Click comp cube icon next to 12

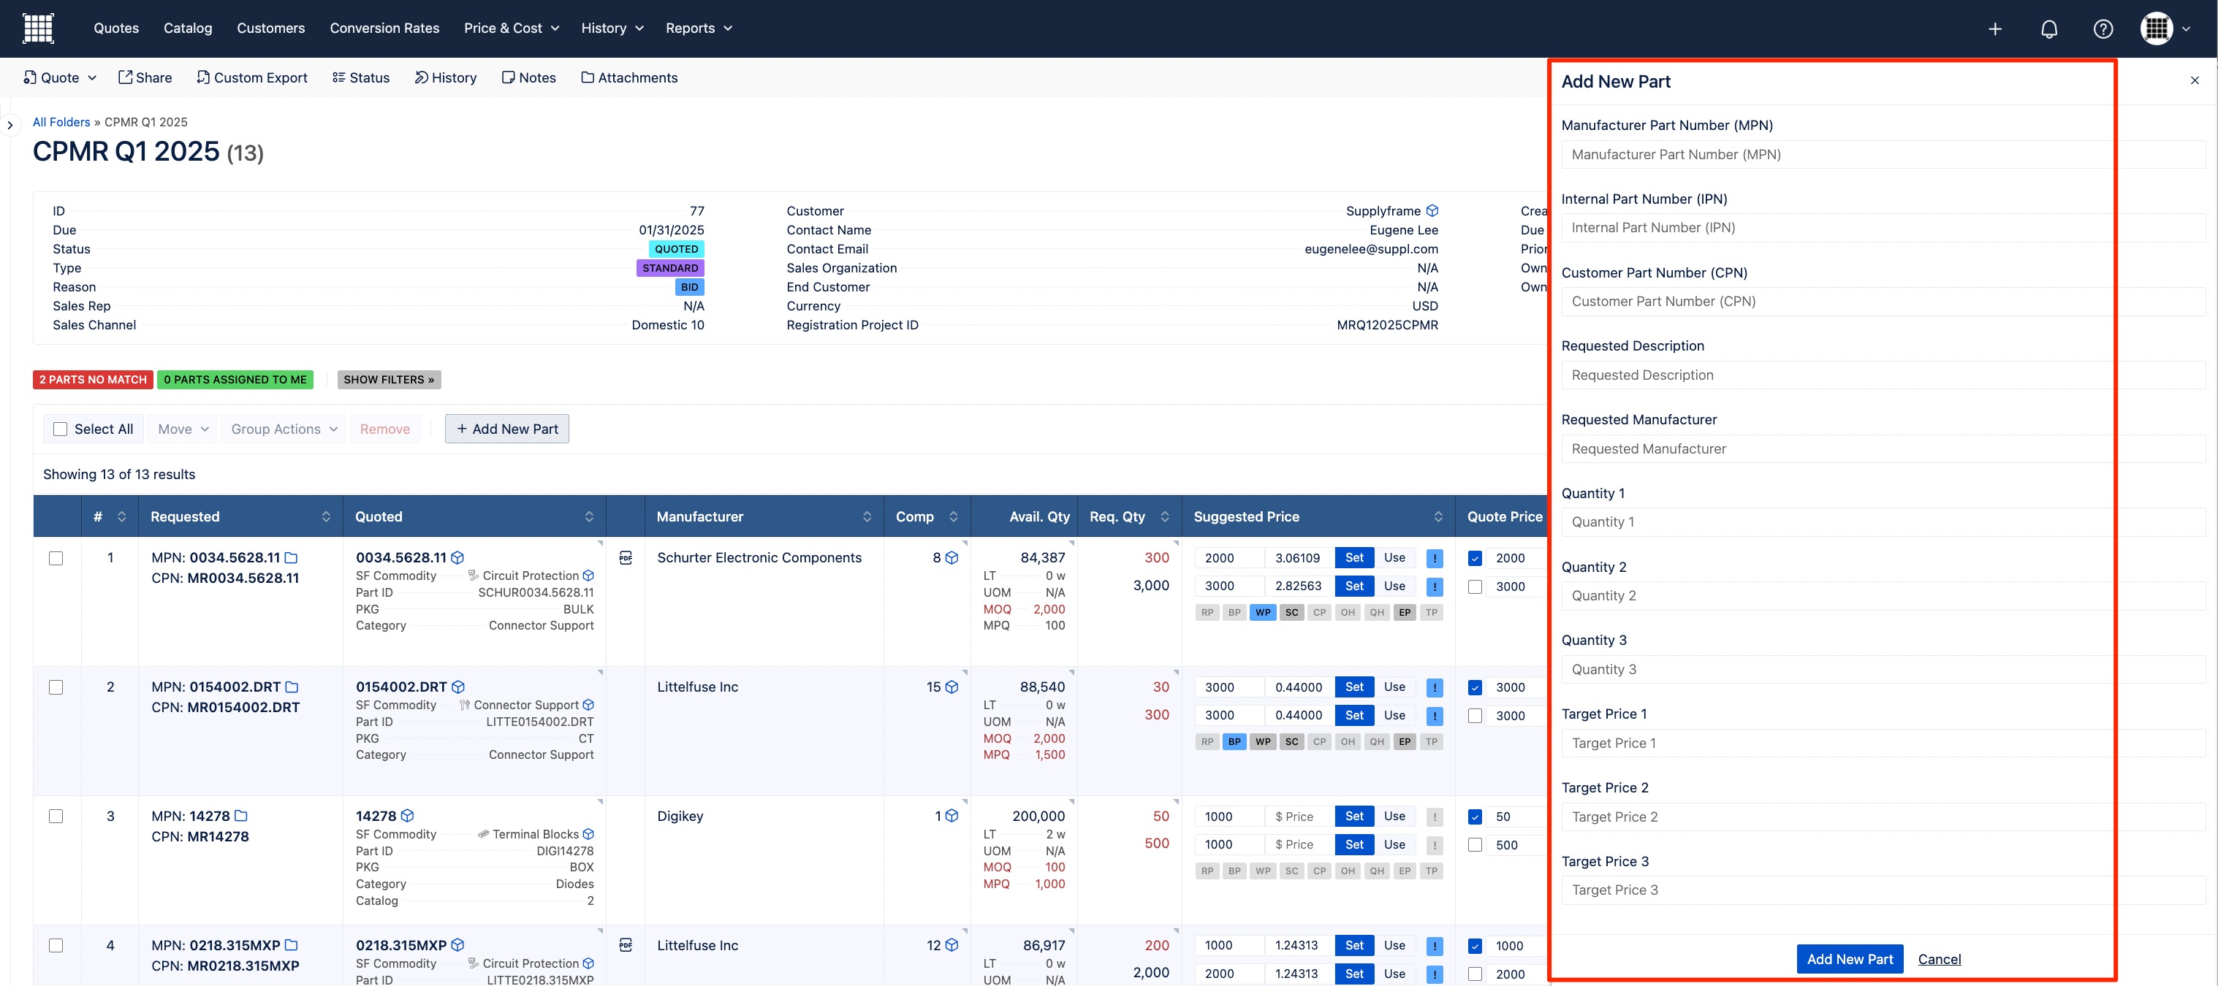(952, 944)
